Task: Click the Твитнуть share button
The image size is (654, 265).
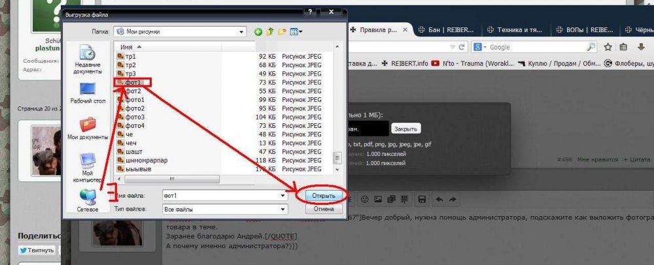Action: click(37, 250)
